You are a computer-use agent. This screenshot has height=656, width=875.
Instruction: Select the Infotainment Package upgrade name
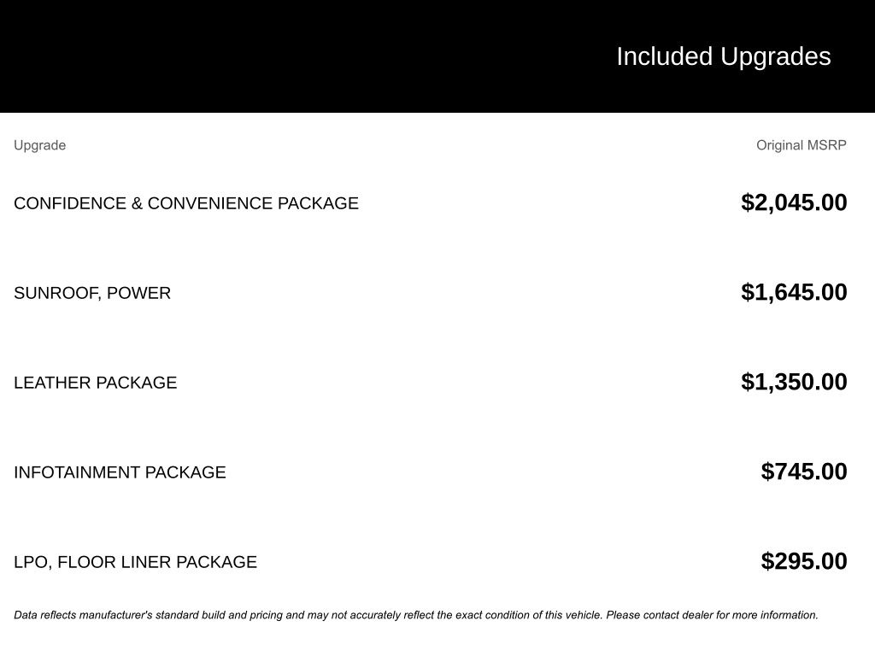120,472
